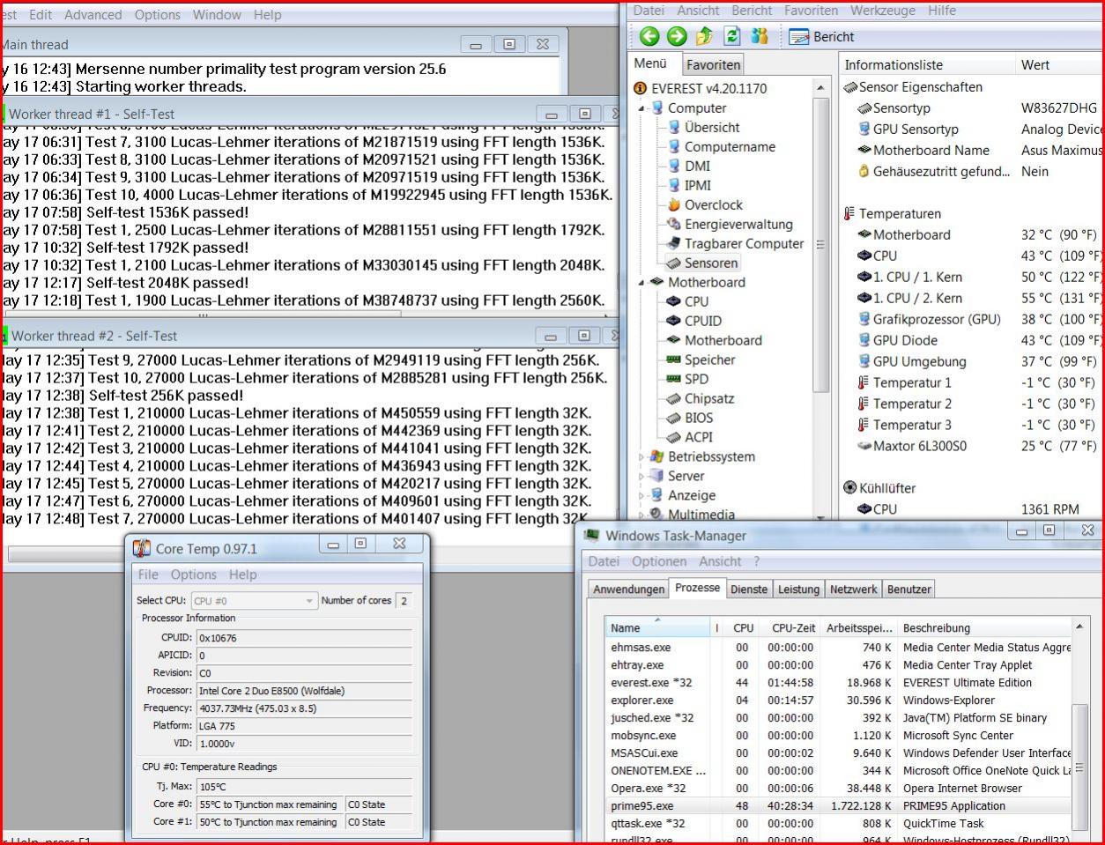This screenshot has width=1105, height=845.
Task: Click the Processor field Intel Core 2 Duo E8500
Action: click(x=304, y=691)
